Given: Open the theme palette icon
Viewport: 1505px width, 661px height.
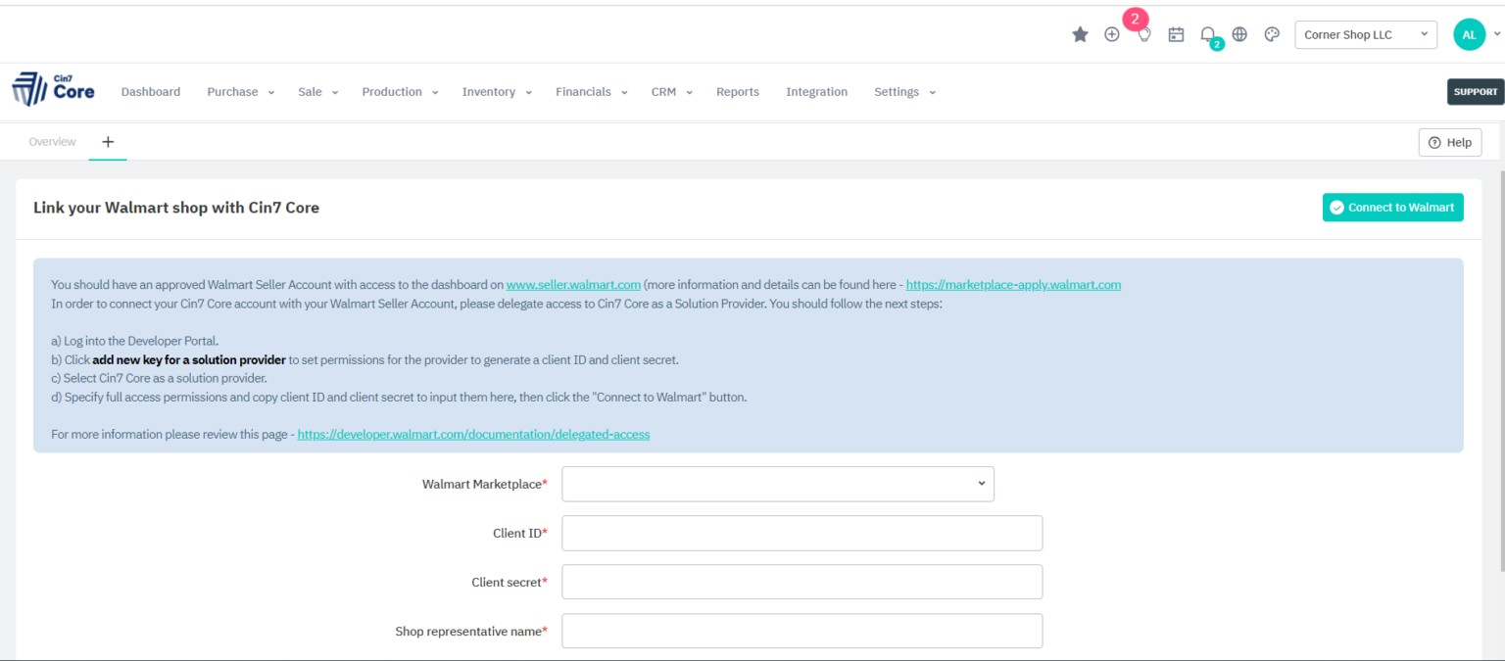Looking at the screenshot, I should (1271, 33).
